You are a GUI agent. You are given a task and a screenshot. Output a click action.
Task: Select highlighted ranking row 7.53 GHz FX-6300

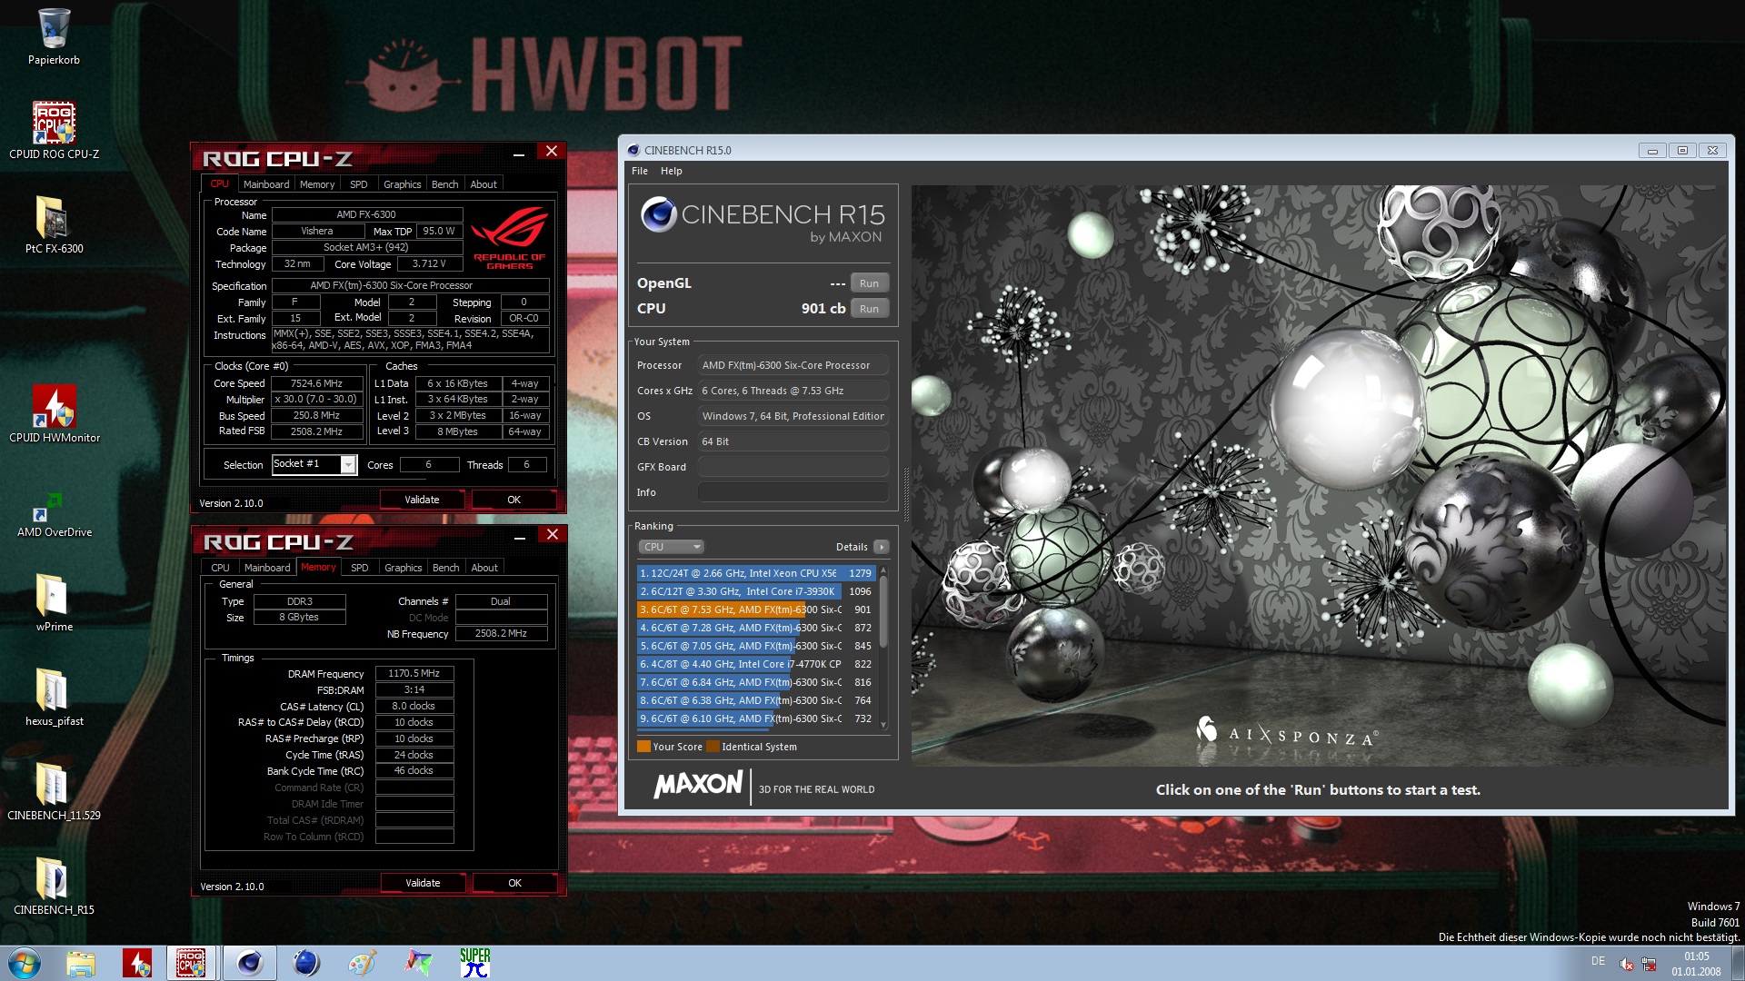(x=755, y=609)
